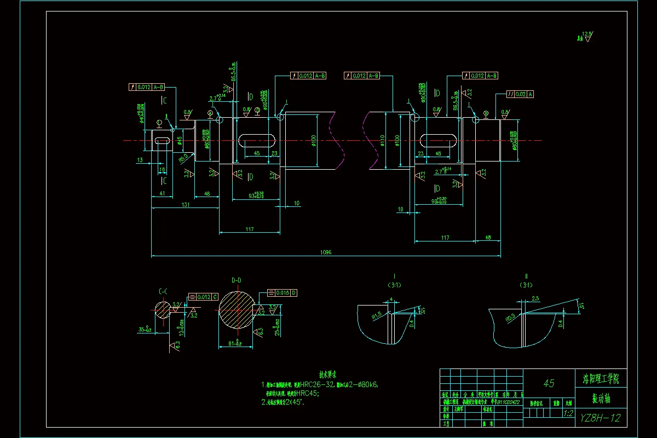Click the 2.5 dimension in detail II
Screen dimensions: 657x438
coord(535,299)
